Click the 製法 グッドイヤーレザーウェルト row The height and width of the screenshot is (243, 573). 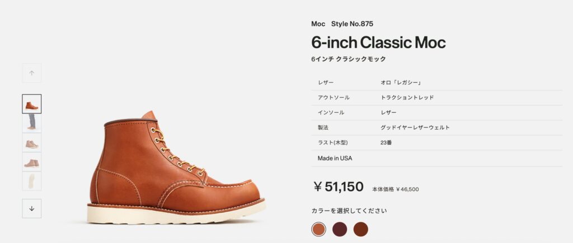click(x=436, y=128)
